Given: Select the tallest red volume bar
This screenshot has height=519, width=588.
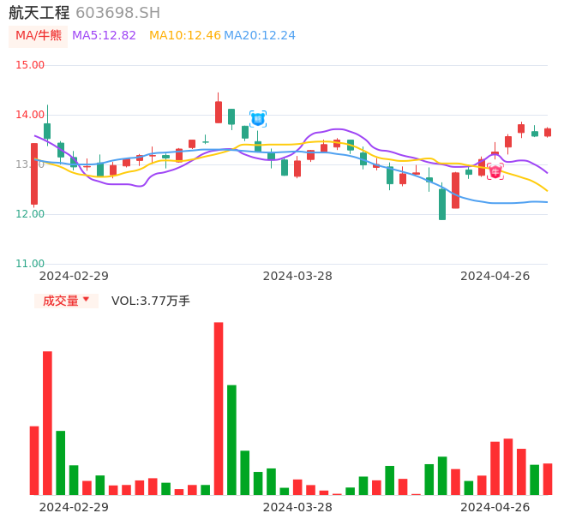Looking at the screenshot, I should coord(219,409).
